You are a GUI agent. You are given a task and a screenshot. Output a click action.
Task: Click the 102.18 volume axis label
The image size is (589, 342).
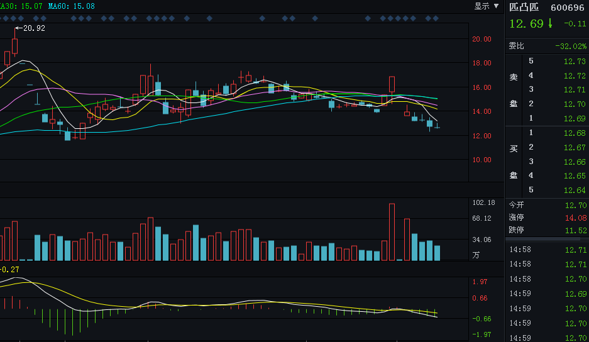tap(483, 202)
